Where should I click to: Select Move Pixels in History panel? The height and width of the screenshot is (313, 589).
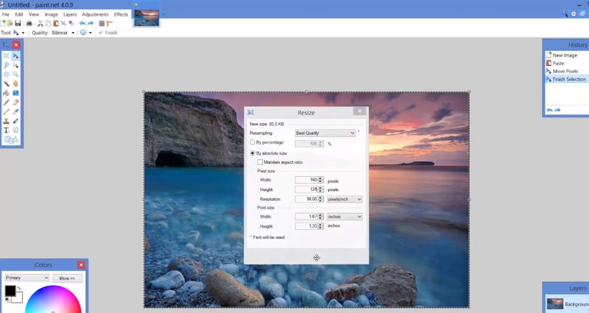(x=565, y=71)
